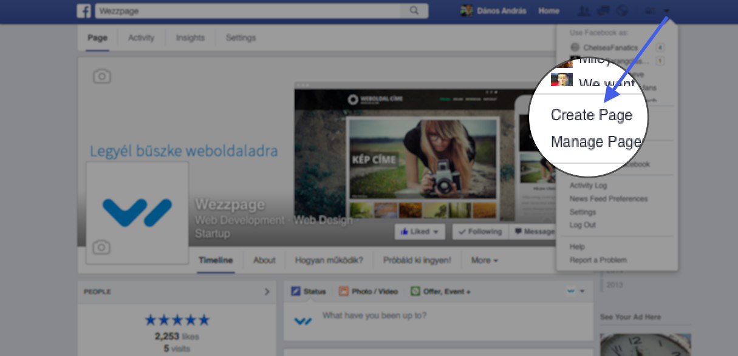
Task: Click the Wezzpage page name
Action: (x=230, y=204)
